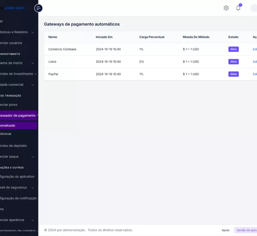This screenshot has height=236, width=257.
Task: Expand the esquema de matriz submenu
Action: pyautogui.click(x=33, y=63)
